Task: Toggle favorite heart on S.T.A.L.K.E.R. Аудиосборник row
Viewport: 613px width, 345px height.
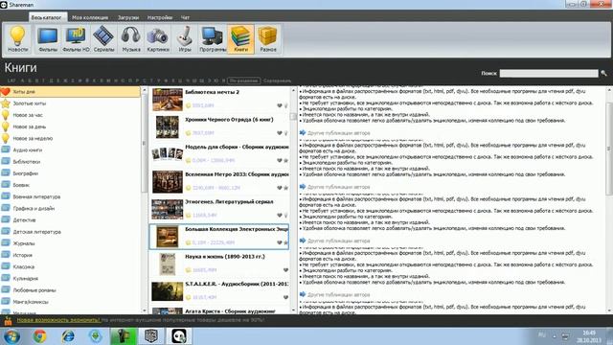Action: [x=285, y=297]
